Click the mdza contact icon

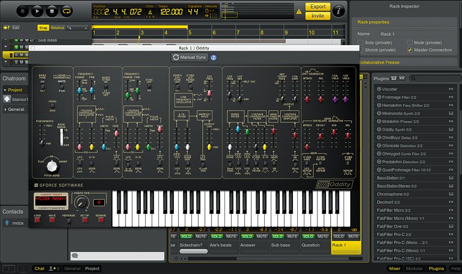coord(7,223)
